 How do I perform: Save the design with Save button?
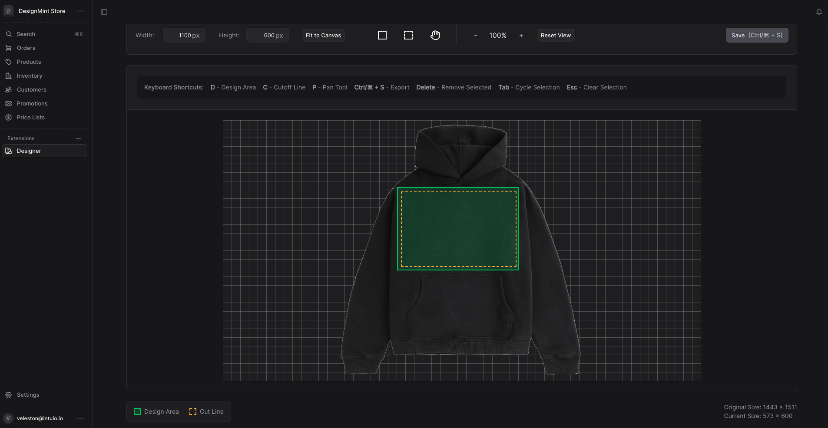[x=757, y=35]
